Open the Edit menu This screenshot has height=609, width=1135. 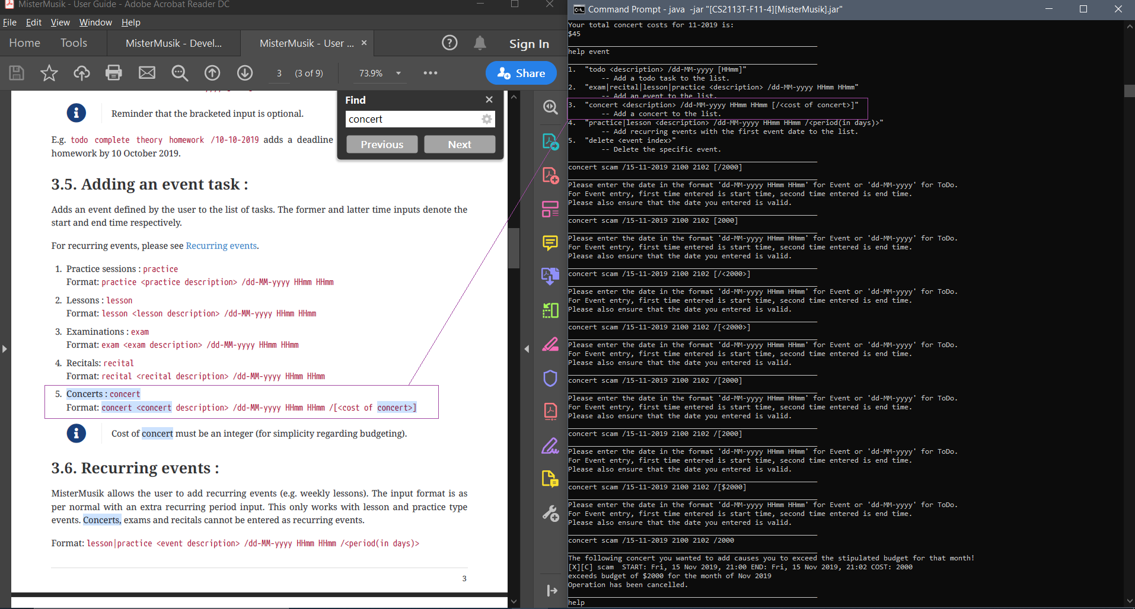click(34, 23)
